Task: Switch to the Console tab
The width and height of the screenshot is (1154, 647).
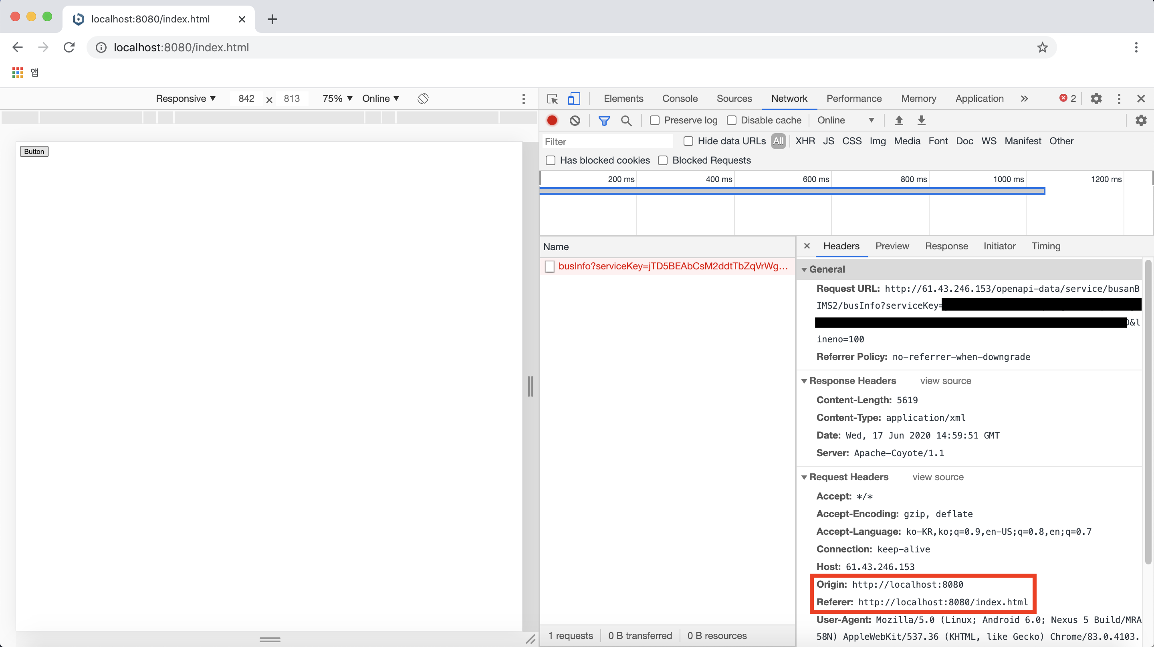Action: tap(680, 99)
